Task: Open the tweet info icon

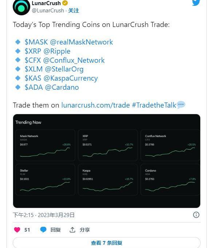Action: [196, 215]
